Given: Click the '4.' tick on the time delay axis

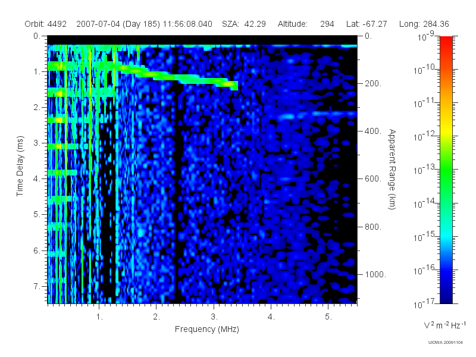Looking at the screenshot, I should click(x=37, y=179).
